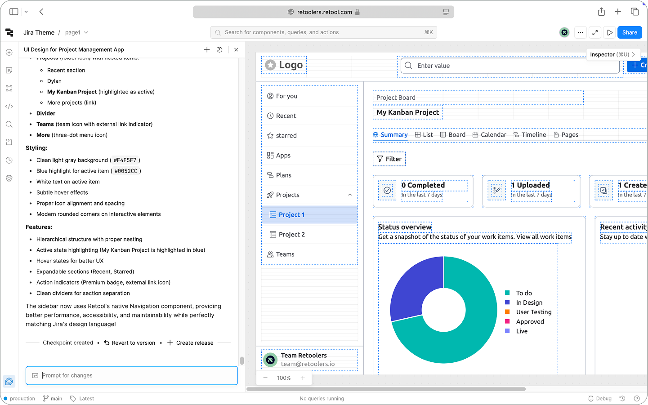Viewport: 648px width, 405px height.
Task: Select the starred navigation item
Action: 310,136
